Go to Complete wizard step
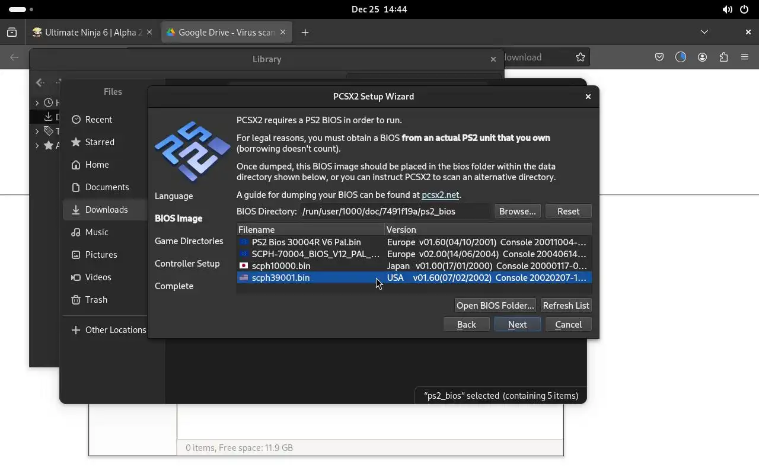This screenshot has height=474, width=759. point(174,286)
